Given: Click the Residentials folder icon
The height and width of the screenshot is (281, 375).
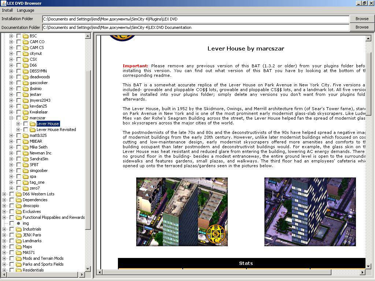Looking at the screenshot, I should point(19,270).
